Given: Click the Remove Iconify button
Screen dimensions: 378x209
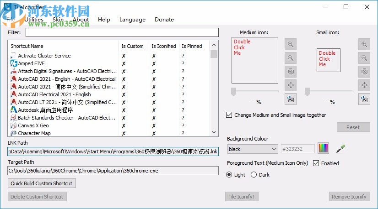Looking at the screenshot, I should [x=349, y=197].
